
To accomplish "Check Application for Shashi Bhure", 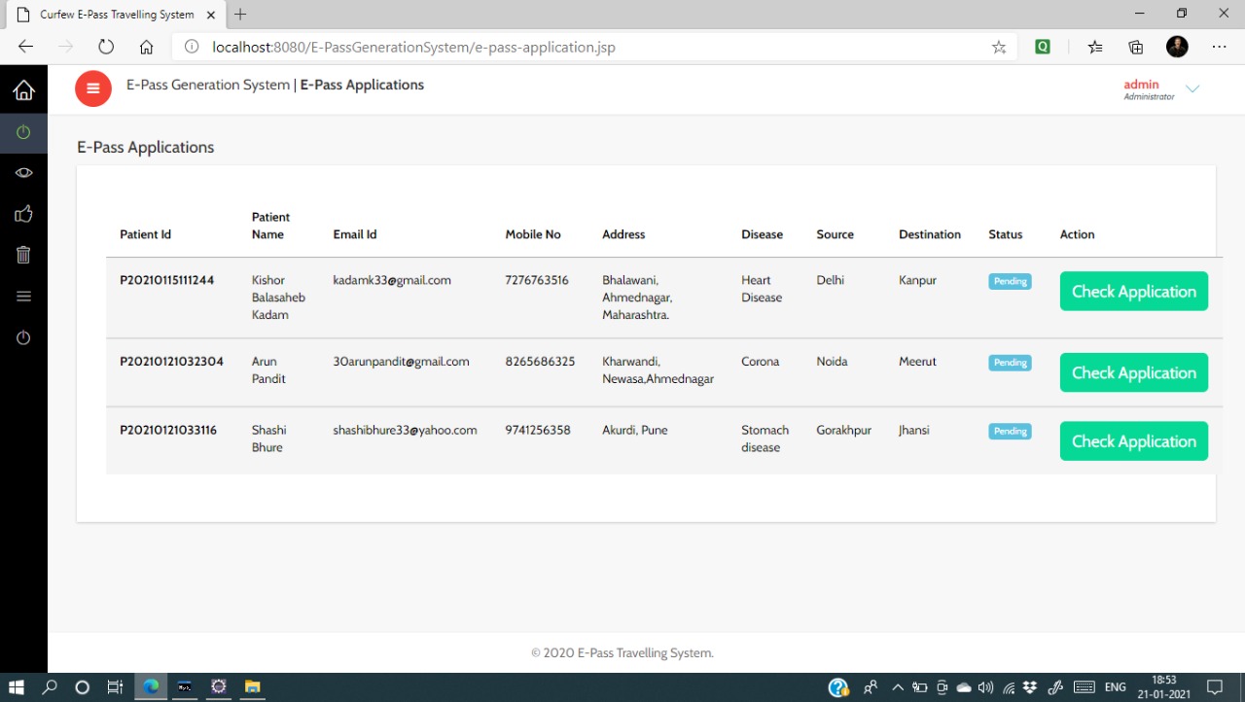I will 1133,441.
